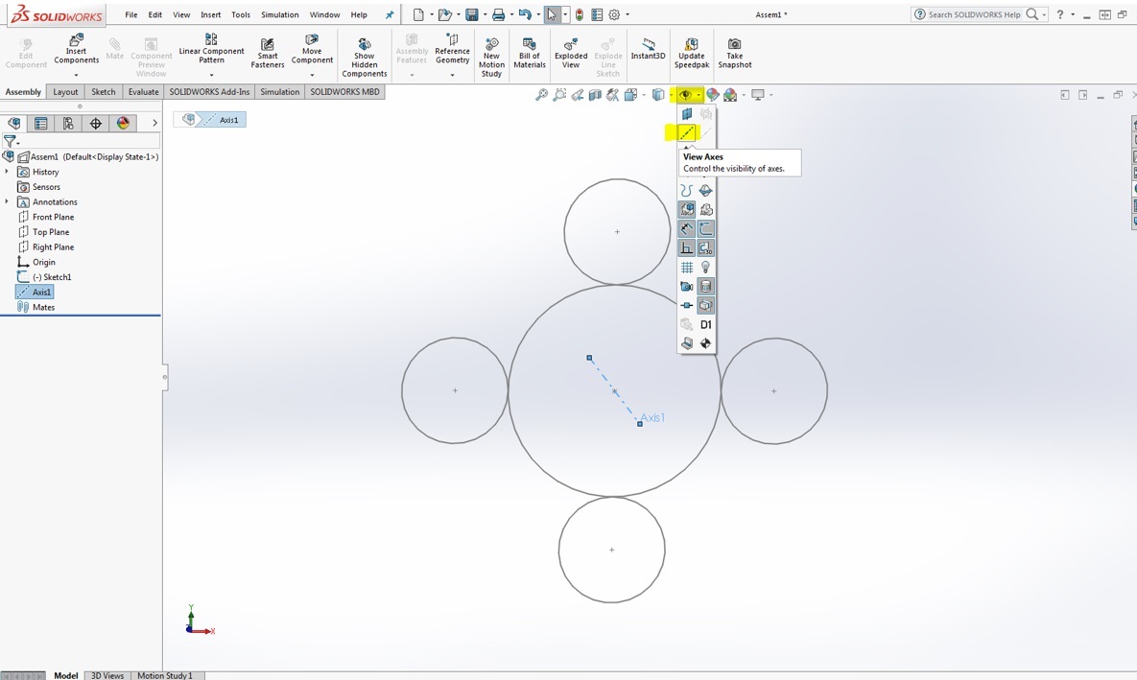Image resolution: width=1137 pixels, height=680 pixels.
Task: Open Reference Geometry dropdown arrow
Action: point(453,74)
